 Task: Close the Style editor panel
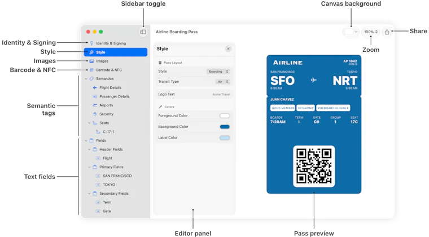[x=228, y=49]
